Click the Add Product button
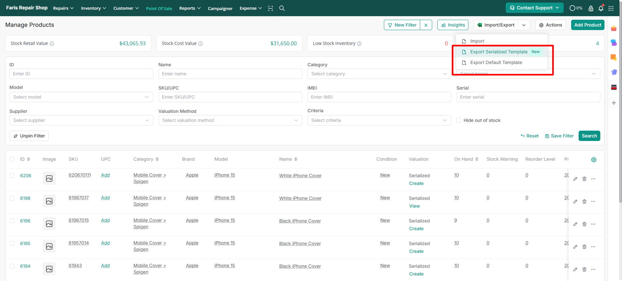 pyautogui.click(x=588, y=25)
